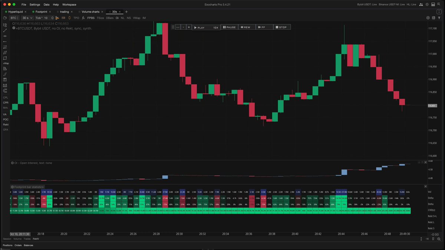Open the Workspace menu
The image size is (445, 250).
pos(69,4)
